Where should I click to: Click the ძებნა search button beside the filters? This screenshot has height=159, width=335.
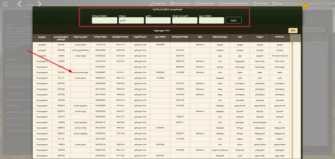click(x=234, y=20)
